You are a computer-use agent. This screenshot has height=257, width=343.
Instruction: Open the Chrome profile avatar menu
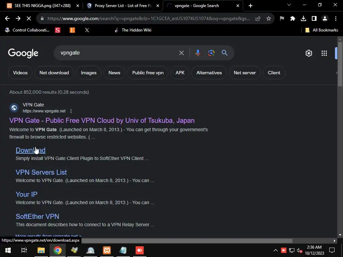[325, 19]
